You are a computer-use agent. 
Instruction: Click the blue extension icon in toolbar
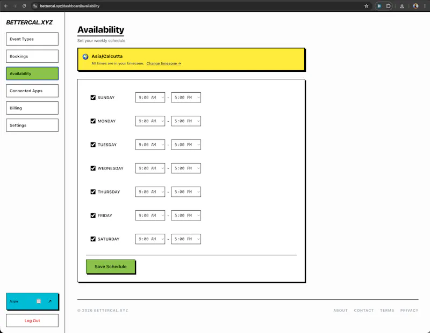point(379,6)
